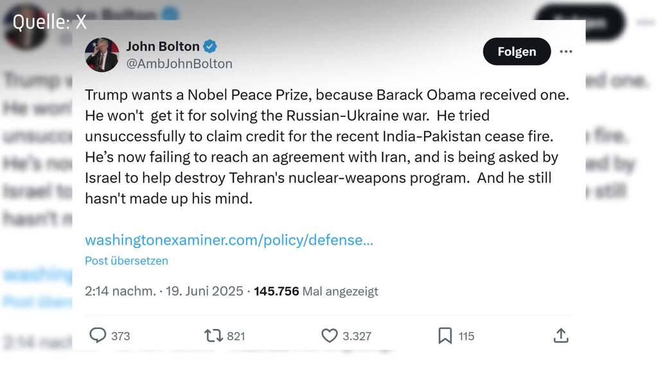Screen dimensions: 658x370
Task: Toggle following via the Folgen button
Action: 517,51
